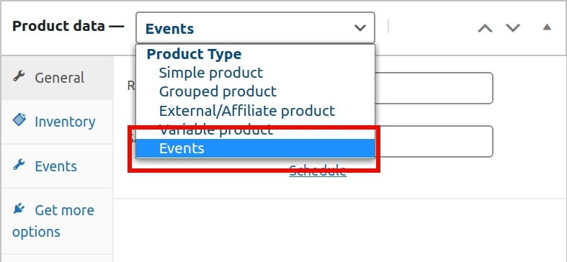Viewport: 567px width, 262px height.
Task: Move the Product data panel down
Action: (513, 28)
